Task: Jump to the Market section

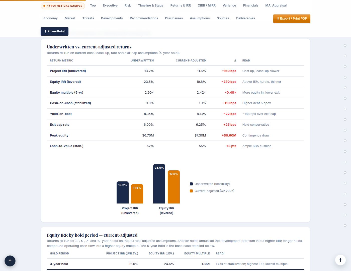Action: pyautogui.click(x=70, y=18)
